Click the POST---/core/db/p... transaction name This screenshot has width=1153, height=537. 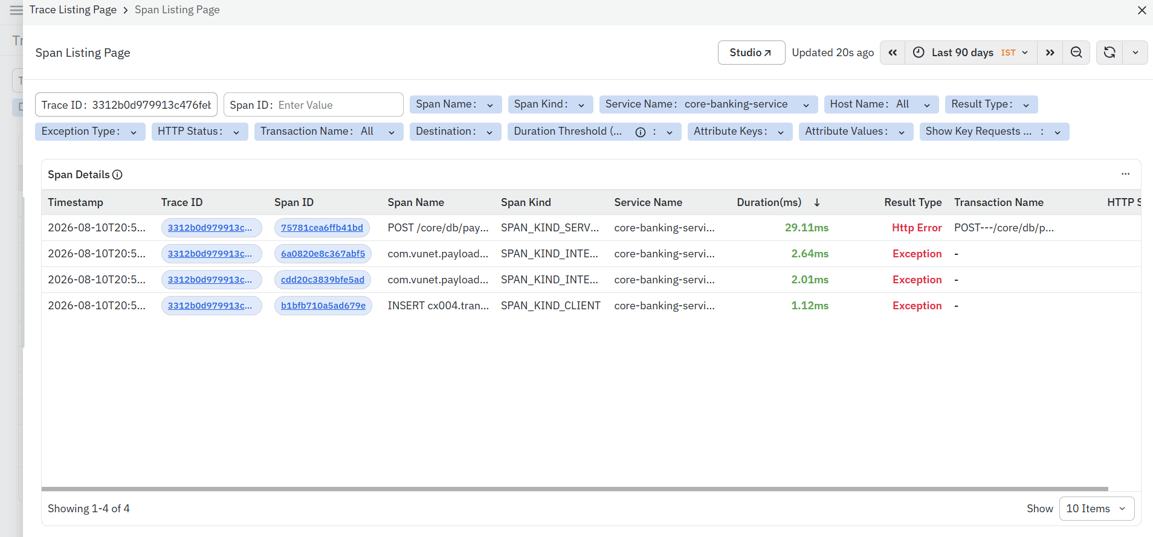pos(1004,228)
